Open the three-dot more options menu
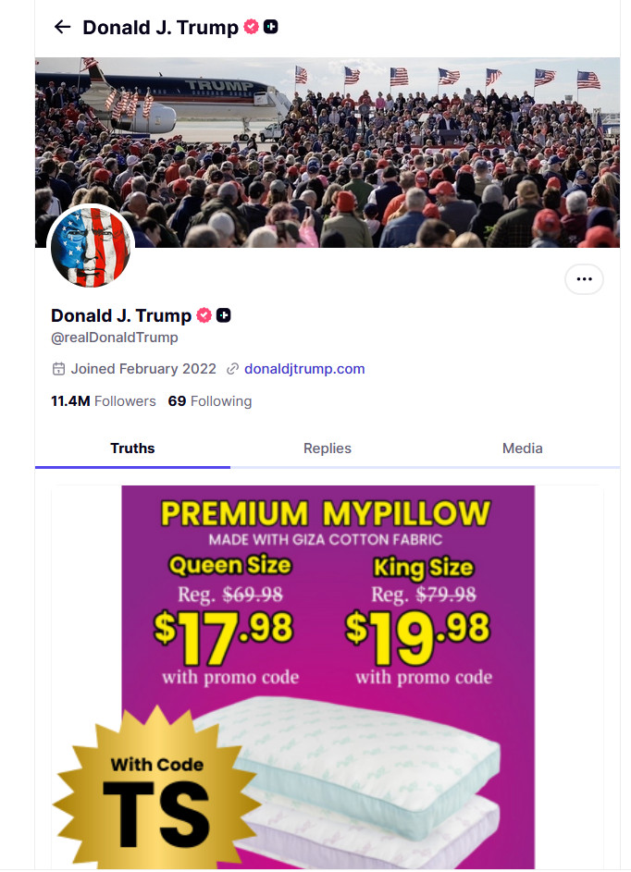 coord(584,278)
